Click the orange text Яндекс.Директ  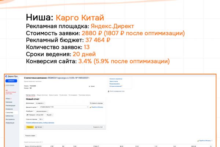click(113, 26)
